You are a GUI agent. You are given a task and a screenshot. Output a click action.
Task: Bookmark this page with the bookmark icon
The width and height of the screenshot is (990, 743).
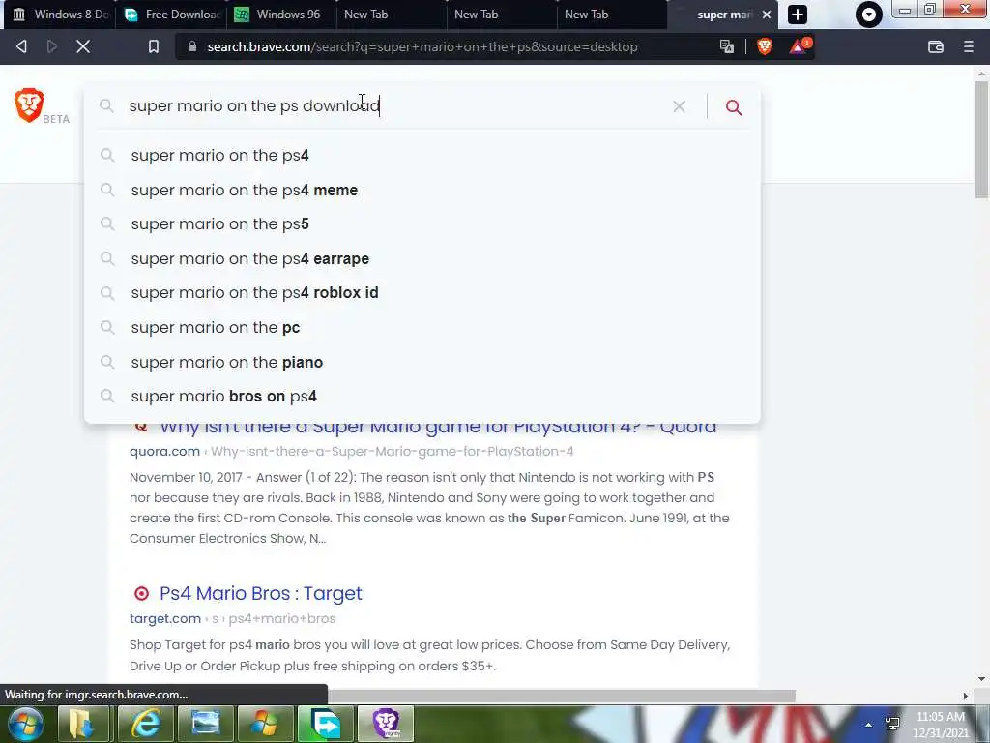click(154, 46)
